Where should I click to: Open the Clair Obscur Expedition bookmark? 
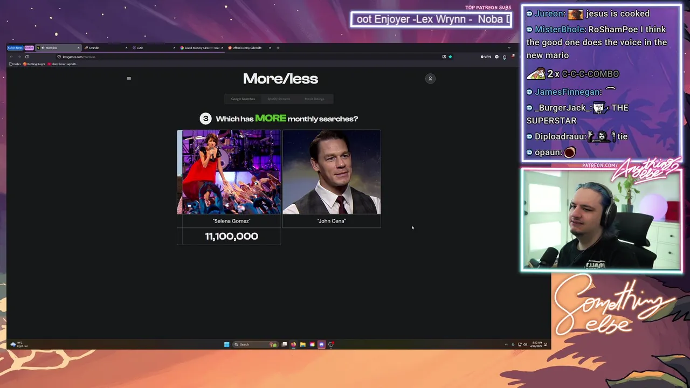pos(63,64)
